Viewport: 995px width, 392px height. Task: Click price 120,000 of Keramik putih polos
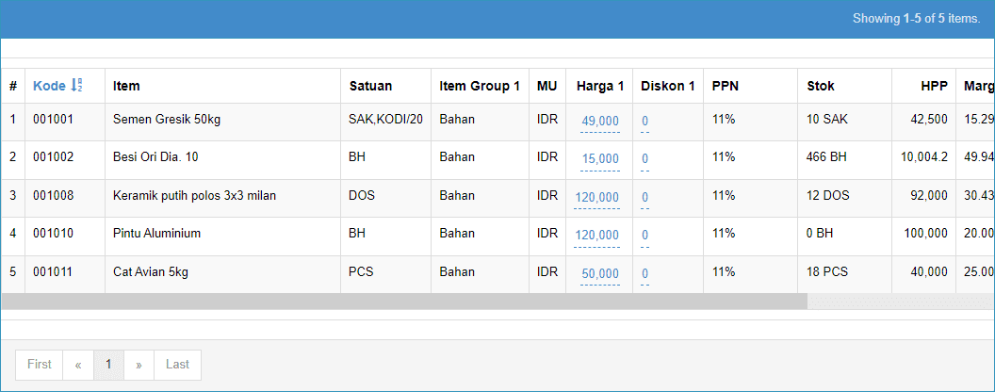coord(596,197)
